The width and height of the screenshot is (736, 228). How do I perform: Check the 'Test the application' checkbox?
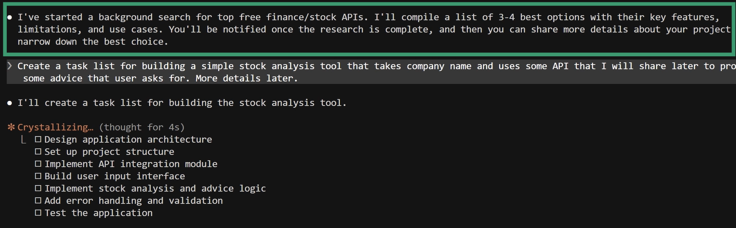pos(38,213)
